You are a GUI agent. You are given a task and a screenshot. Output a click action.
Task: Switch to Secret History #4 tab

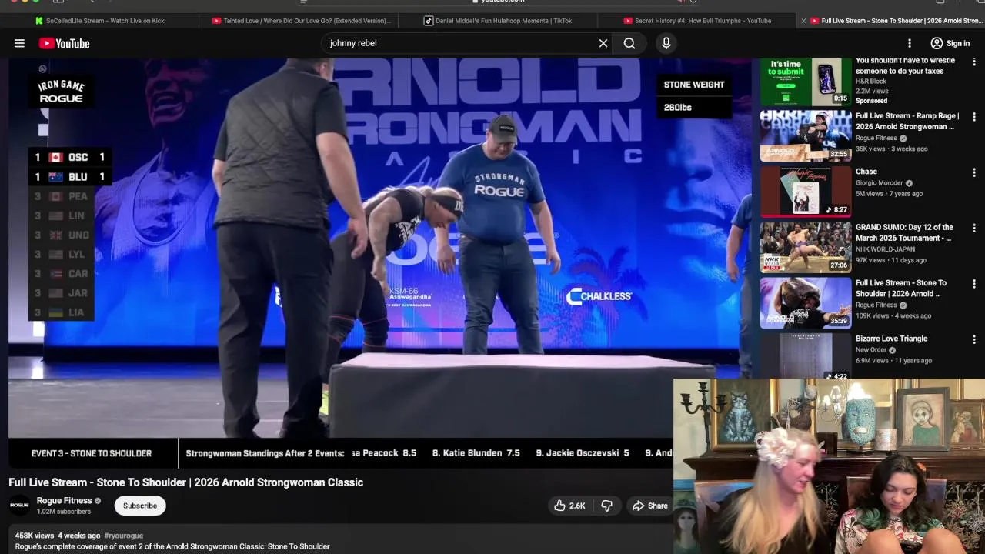point(697,21)
